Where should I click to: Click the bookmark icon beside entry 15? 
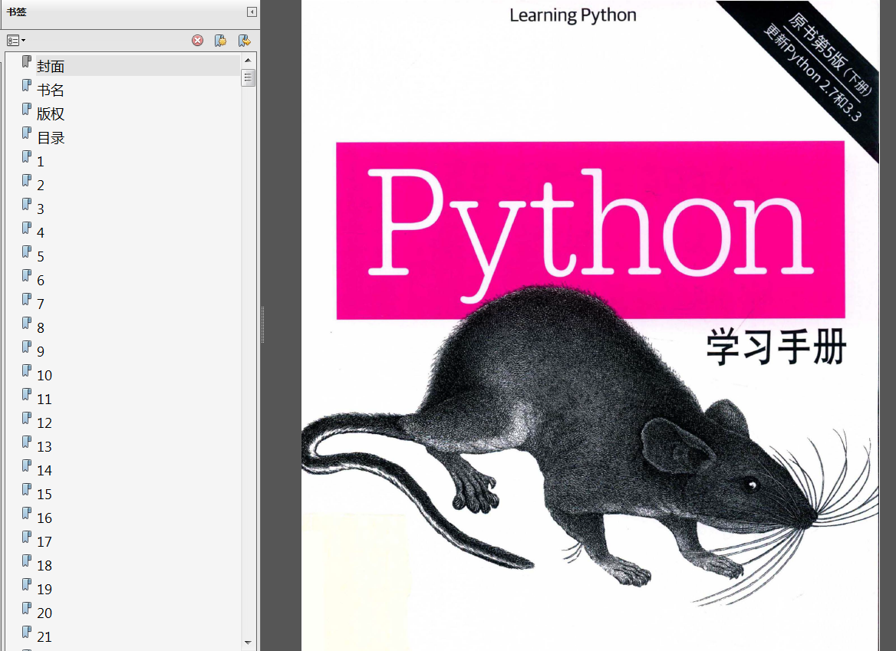tap(26, 489)
